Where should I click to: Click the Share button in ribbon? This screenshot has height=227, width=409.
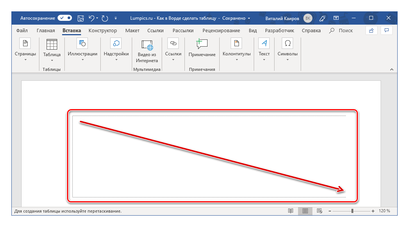pyautogui.click(x=371, y=30)
